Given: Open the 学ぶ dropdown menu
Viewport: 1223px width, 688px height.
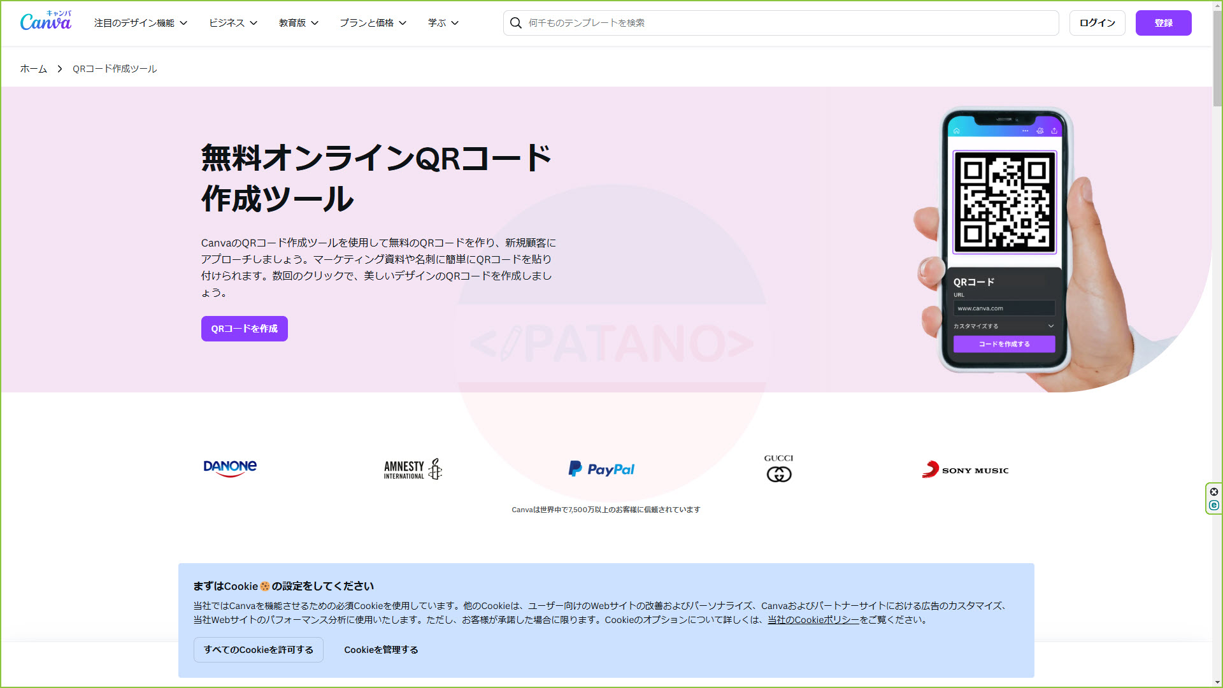Looking at the screenshot, I should click(443, 23).
